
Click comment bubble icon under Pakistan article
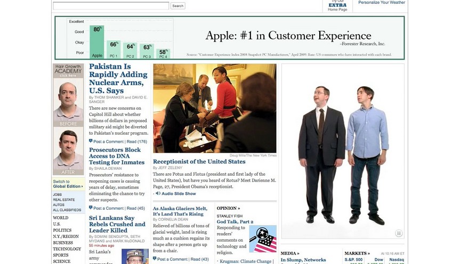91,141
